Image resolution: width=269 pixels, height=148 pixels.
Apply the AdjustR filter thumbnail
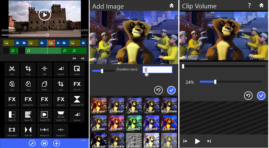[x=116, y=123]
